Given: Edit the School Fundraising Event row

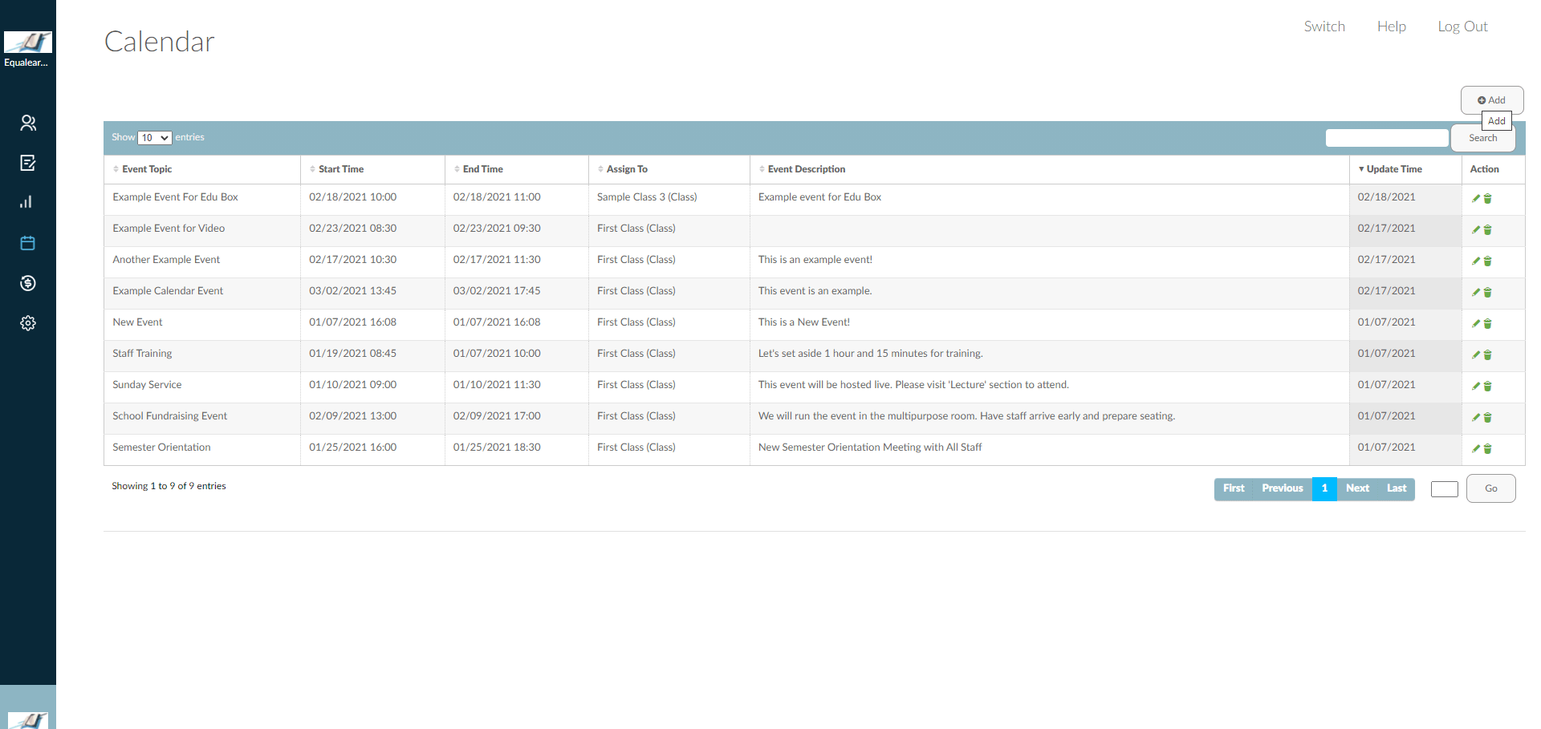Looking at the screenshot, I should click(x=1476, y=417).
